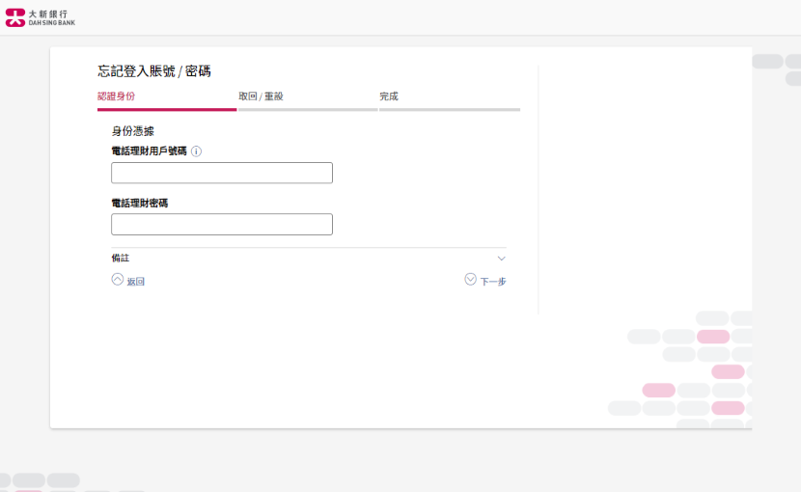Click the grey progress bar under 完成
The width and height of the screenshot is (801, 492).
450,109
